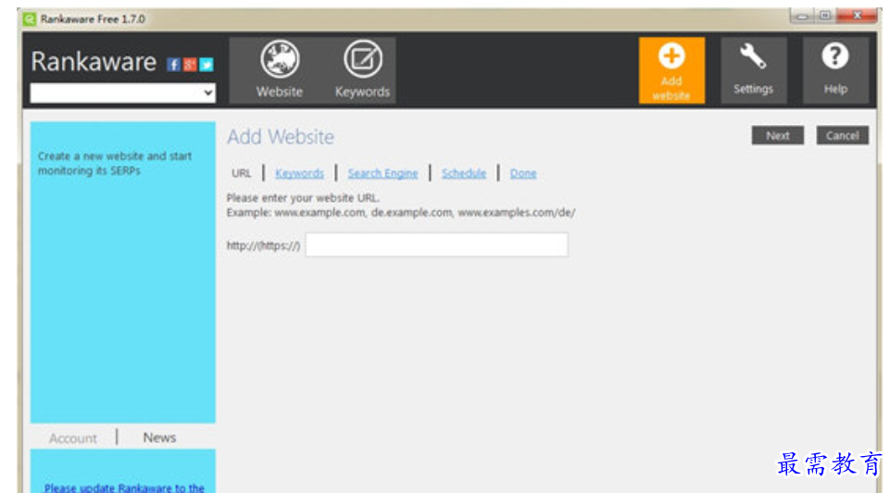Image resolution: width=890 pixels, height=493 pixels.
Task: Go to the Search Engine step link
Action: click(x=382, y=173)
